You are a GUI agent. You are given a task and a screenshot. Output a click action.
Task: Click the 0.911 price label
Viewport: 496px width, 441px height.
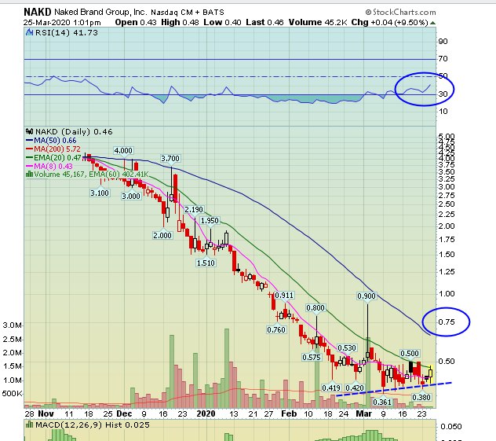pos(284,296)
